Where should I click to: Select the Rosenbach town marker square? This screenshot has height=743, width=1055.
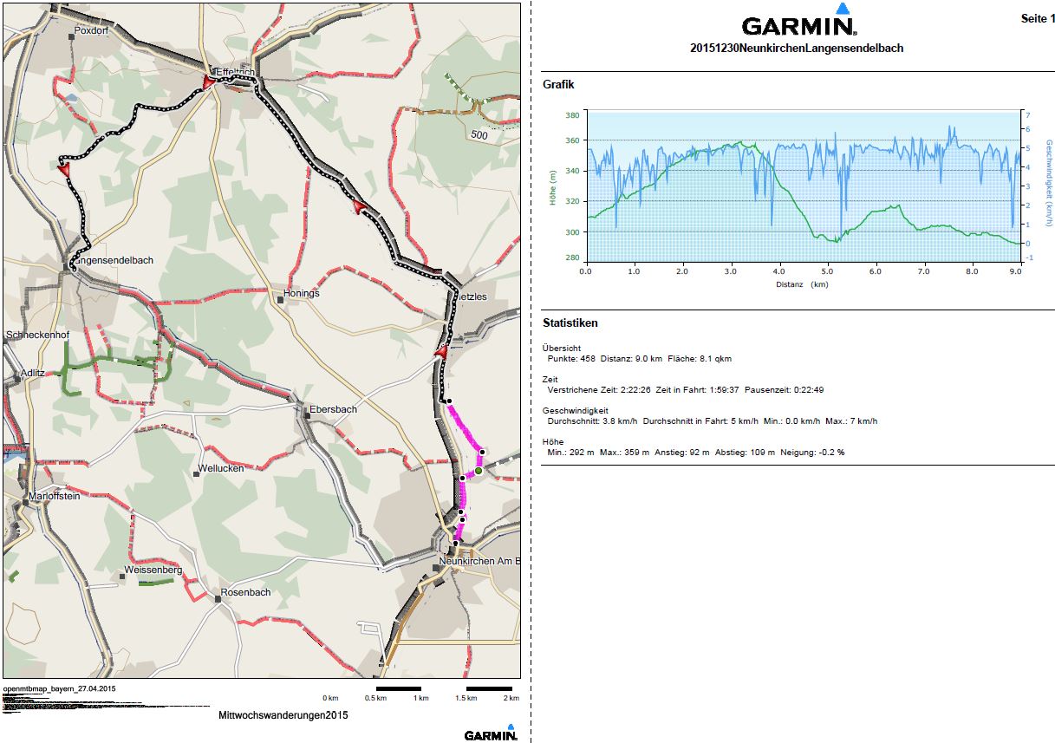(216, 598)
